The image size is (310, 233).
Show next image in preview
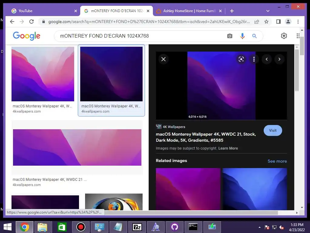[x=279, y=59]
